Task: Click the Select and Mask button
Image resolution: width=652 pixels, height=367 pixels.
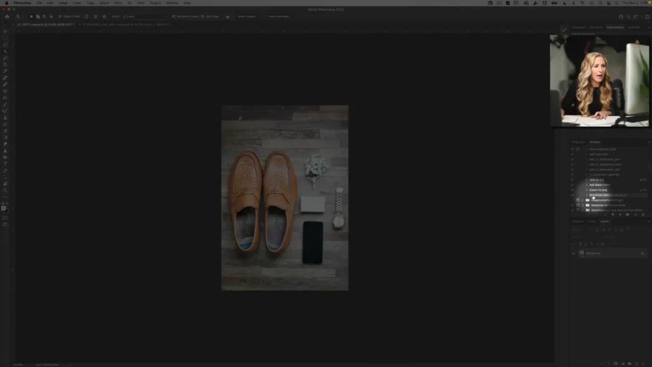Action: tap(279, 17)
